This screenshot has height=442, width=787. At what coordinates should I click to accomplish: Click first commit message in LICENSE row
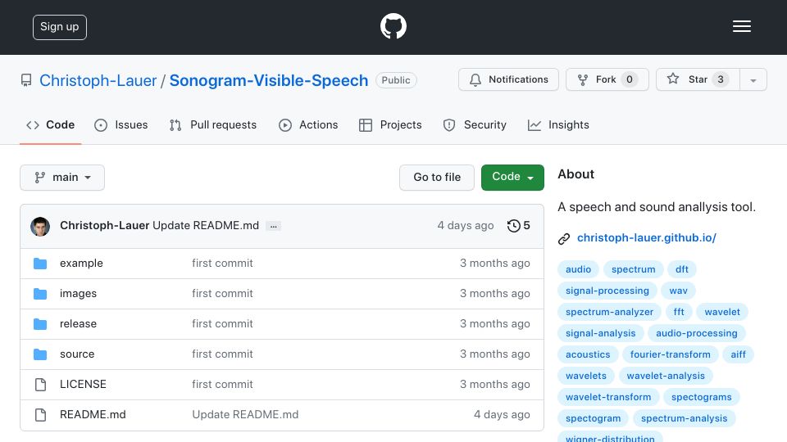222,385
